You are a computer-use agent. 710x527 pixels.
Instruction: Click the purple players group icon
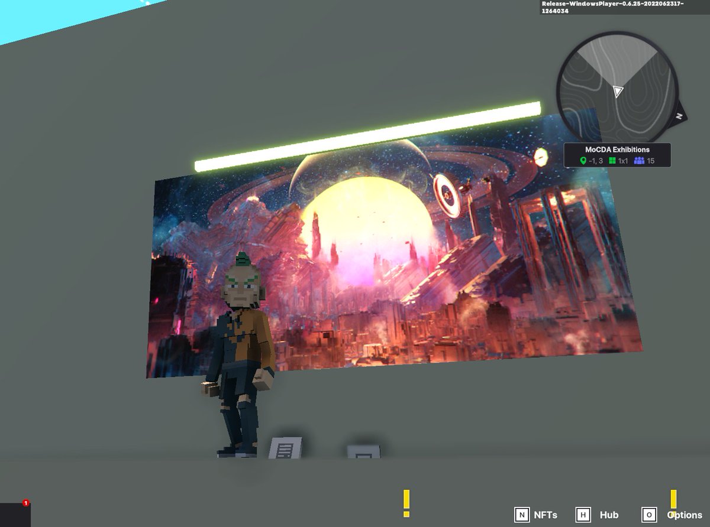pos(638,161)
